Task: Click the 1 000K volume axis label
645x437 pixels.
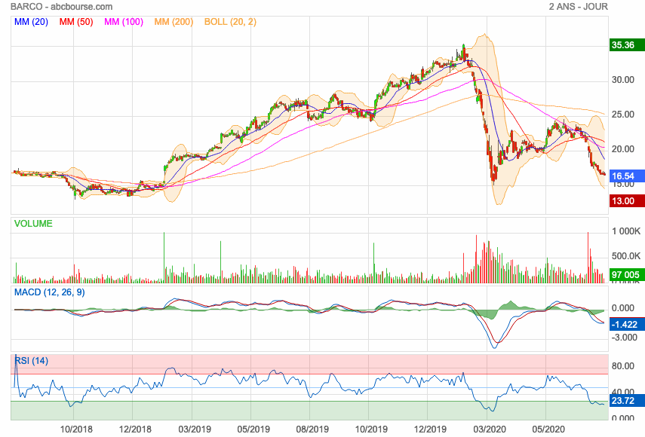Action: tap(626, 231)
